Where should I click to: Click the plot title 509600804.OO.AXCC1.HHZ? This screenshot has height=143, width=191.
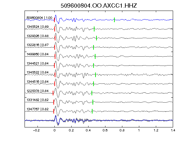(99, 6)
